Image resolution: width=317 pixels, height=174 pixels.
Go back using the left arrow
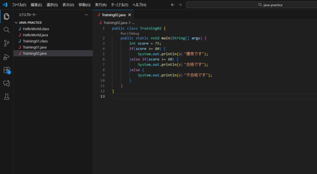pos(173,5)
